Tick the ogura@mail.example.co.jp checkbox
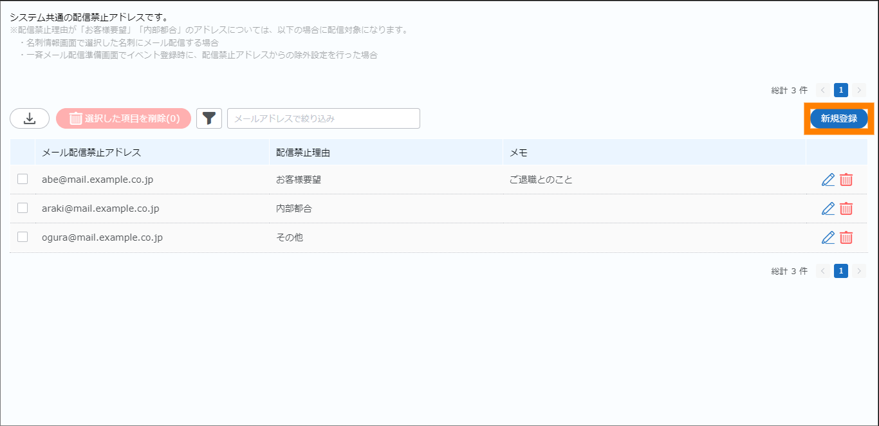Image resolution: width=879 pixels, height=426 pixels. click(23, 237)
